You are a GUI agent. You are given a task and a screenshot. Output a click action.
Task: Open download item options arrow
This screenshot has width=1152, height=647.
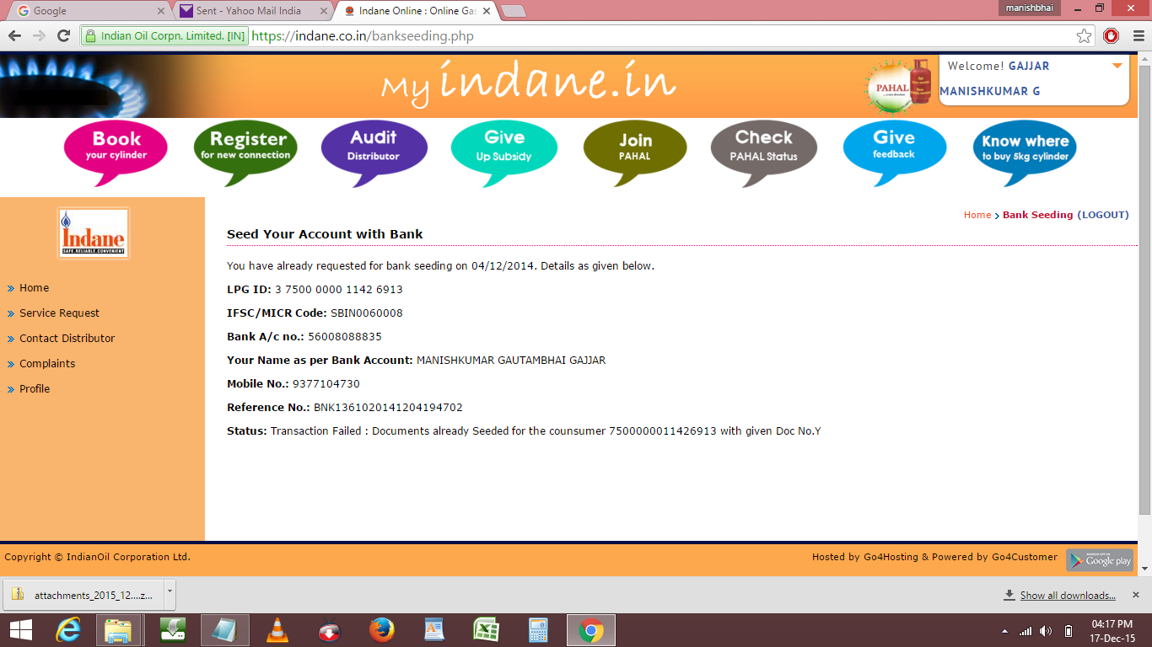coord(170,594)
